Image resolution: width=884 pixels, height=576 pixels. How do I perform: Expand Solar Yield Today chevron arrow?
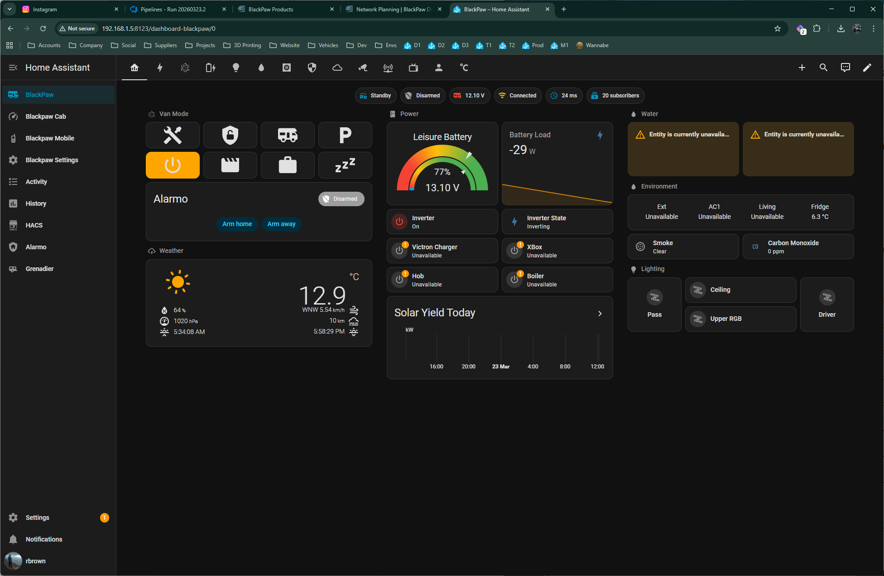coord(600,314)
